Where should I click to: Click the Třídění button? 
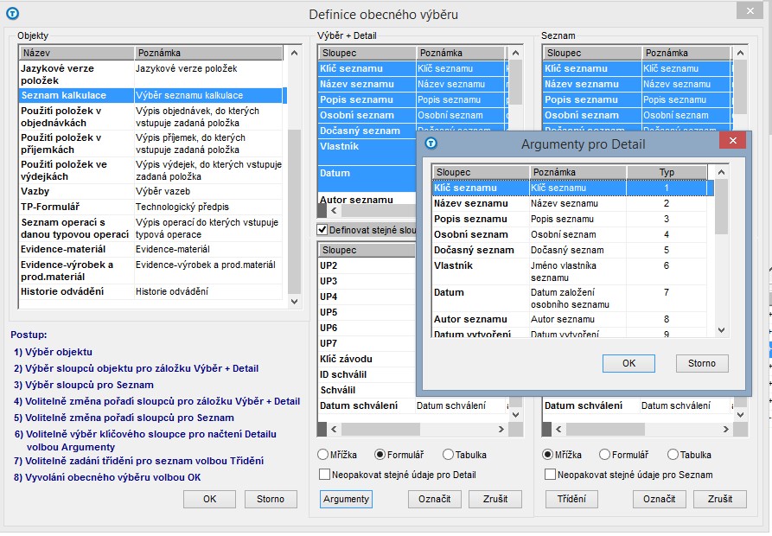[571, 499]
